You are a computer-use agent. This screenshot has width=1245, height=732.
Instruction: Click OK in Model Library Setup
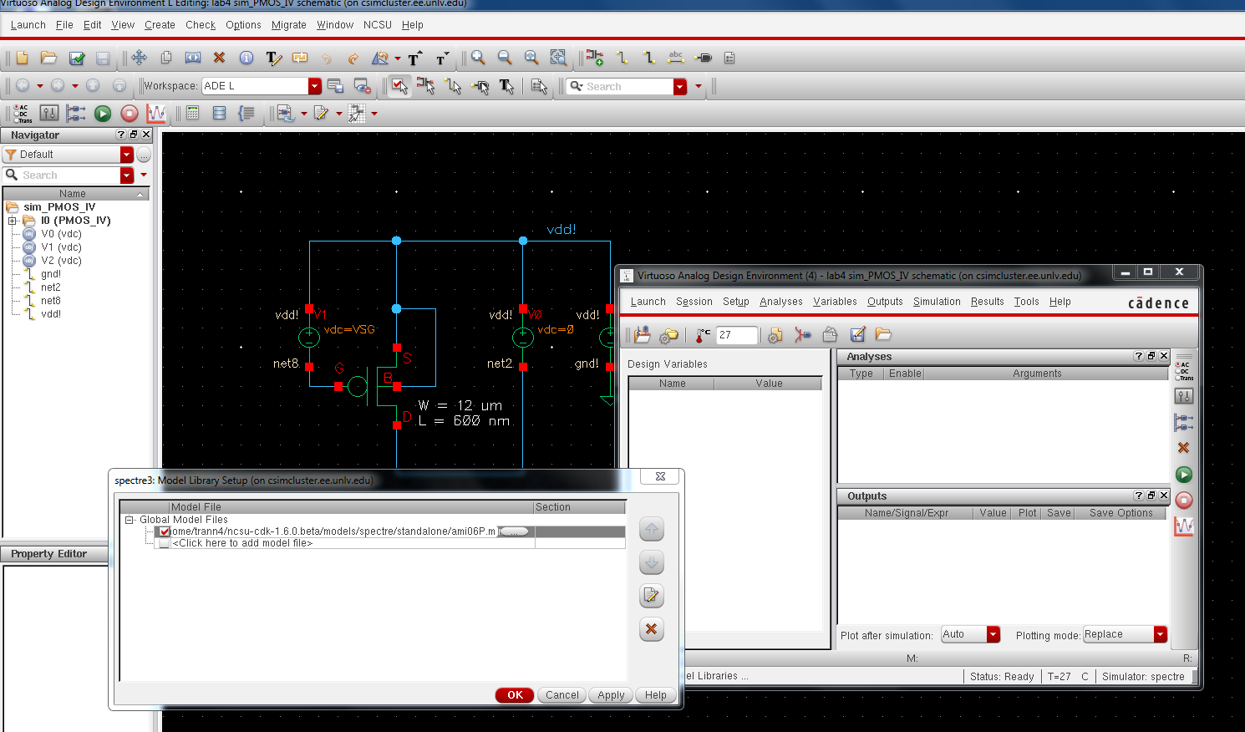[515, 695]
